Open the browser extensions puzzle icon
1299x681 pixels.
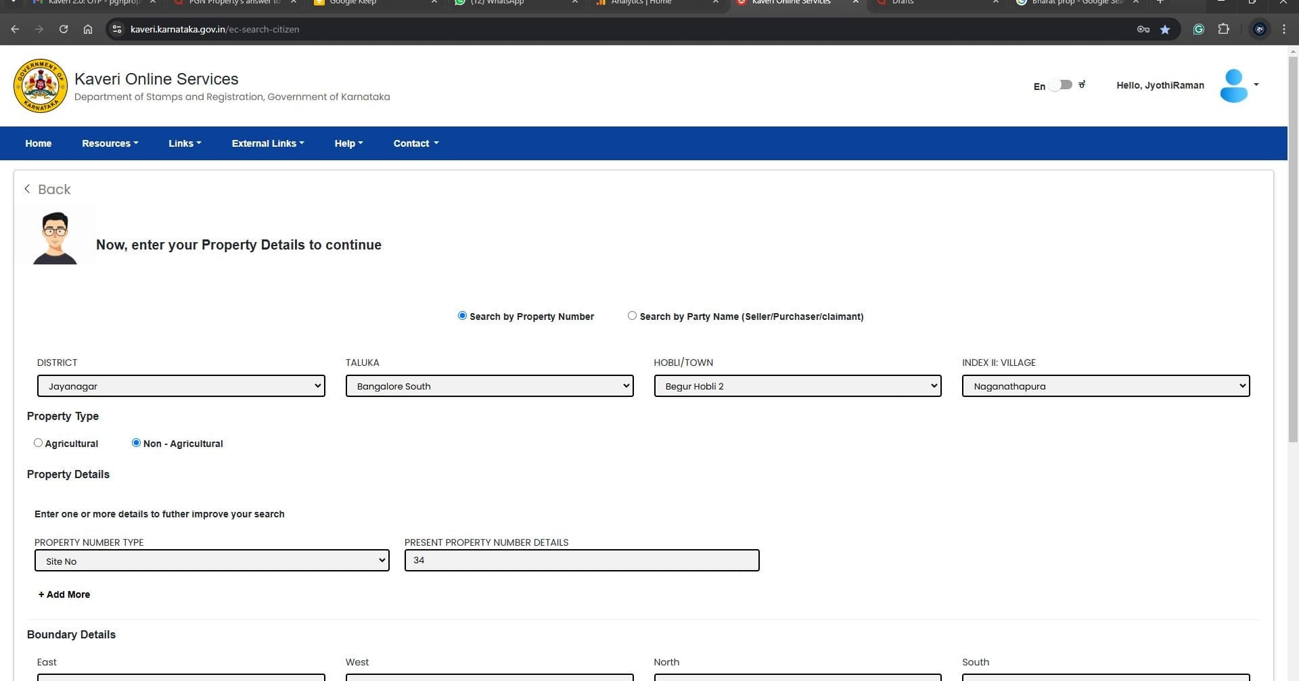tap(1223, 29)
